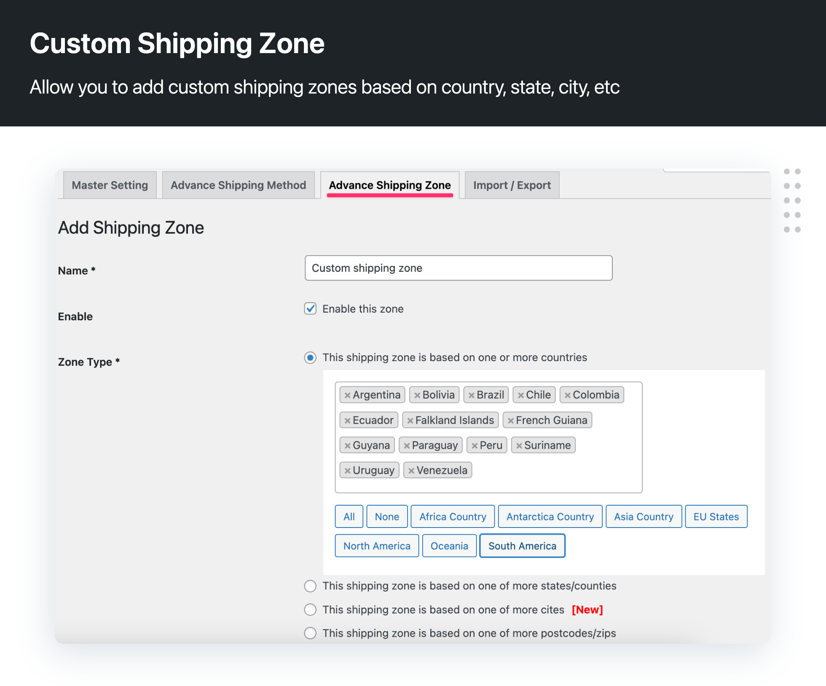Select the EU States button
Screen dimensions: 826x686
click(716, 516)
